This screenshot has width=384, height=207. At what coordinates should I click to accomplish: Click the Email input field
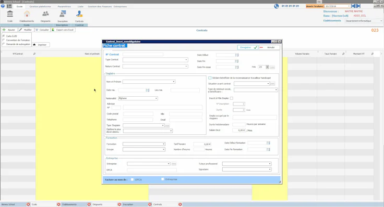point(186,120)
